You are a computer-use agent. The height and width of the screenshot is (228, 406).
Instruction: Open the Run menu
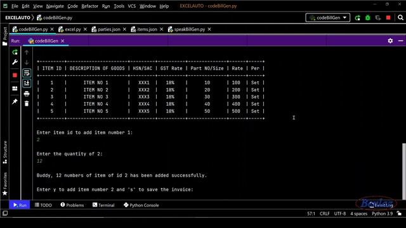106,6
